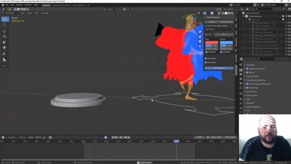The width and height of the screenshot is (291, 164).
Task: Jump to next keyframe
Action: (x=125, y=138)
